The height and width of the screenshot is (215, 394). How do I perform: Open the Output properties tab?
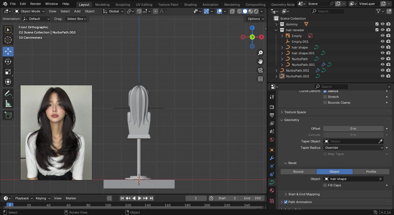pos(272,115)
